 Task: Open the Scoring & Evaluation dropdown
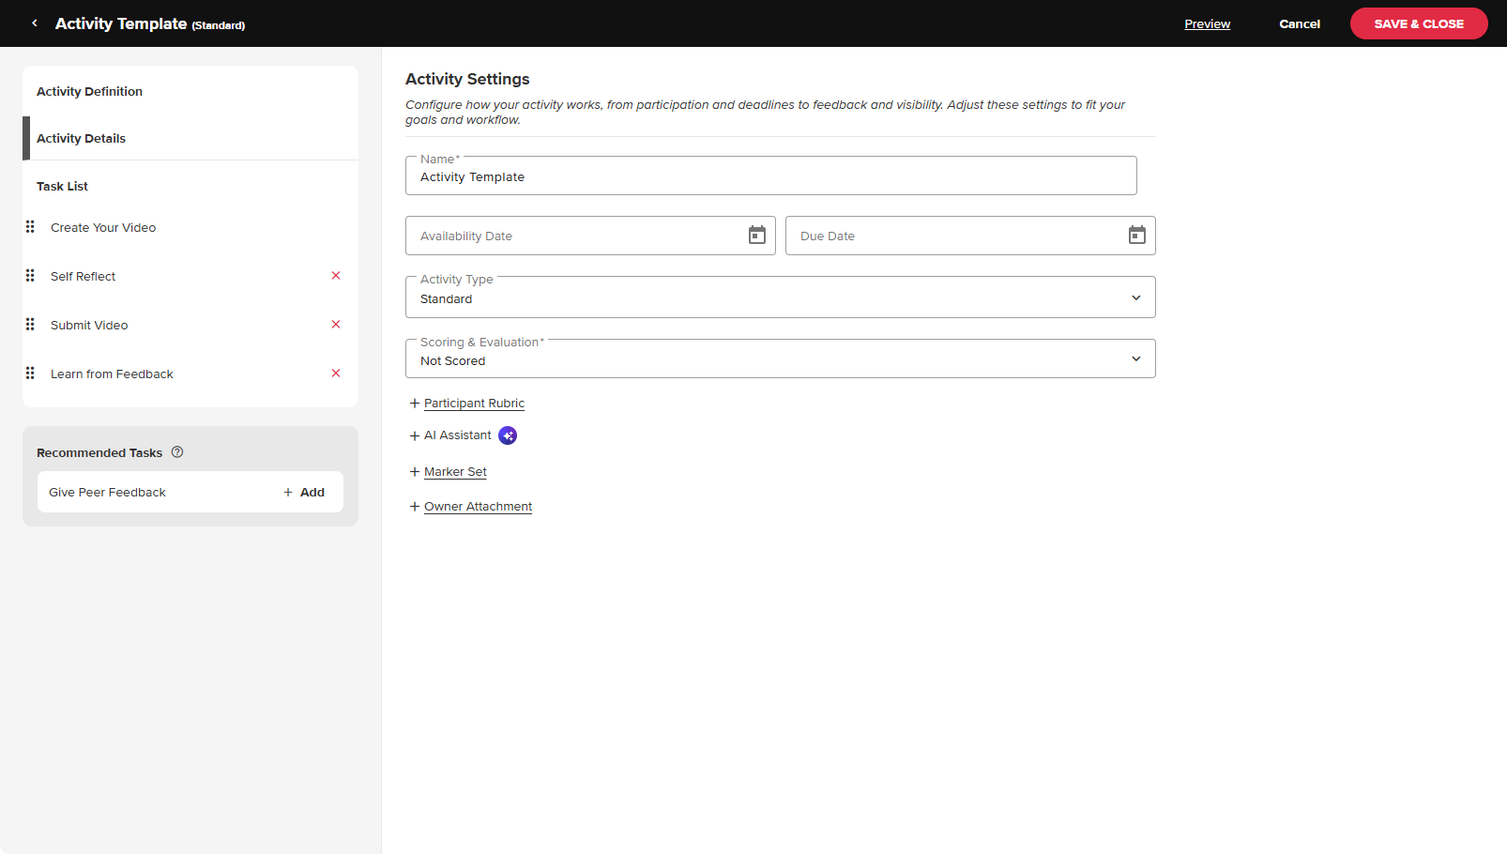(781, 358)
